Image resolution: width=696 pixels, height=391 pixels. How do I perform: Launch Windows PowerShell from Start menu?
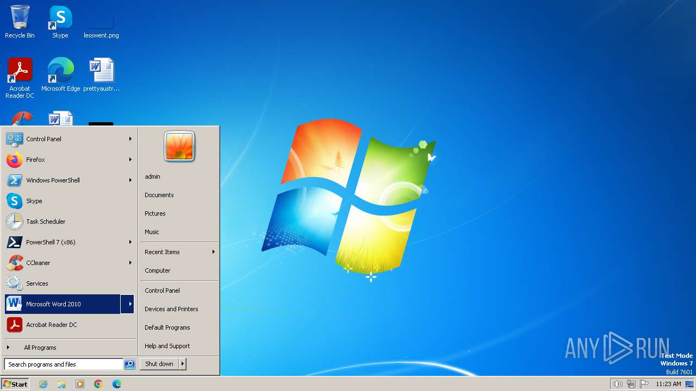pyautogui.click(x=69, y=180)
